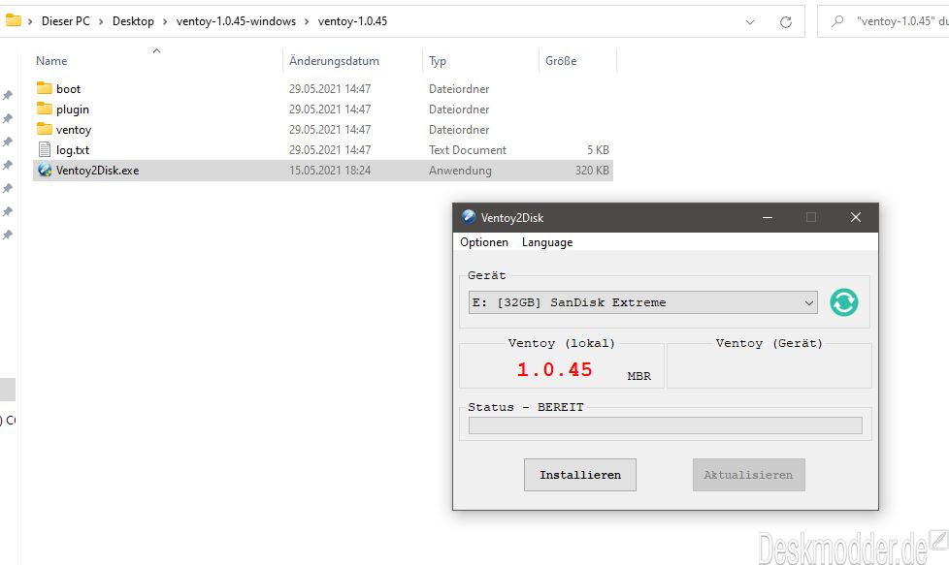The height and width of the screenshot is (565, 949).
Task: Select the plugin folder icon
Action: 45,109
